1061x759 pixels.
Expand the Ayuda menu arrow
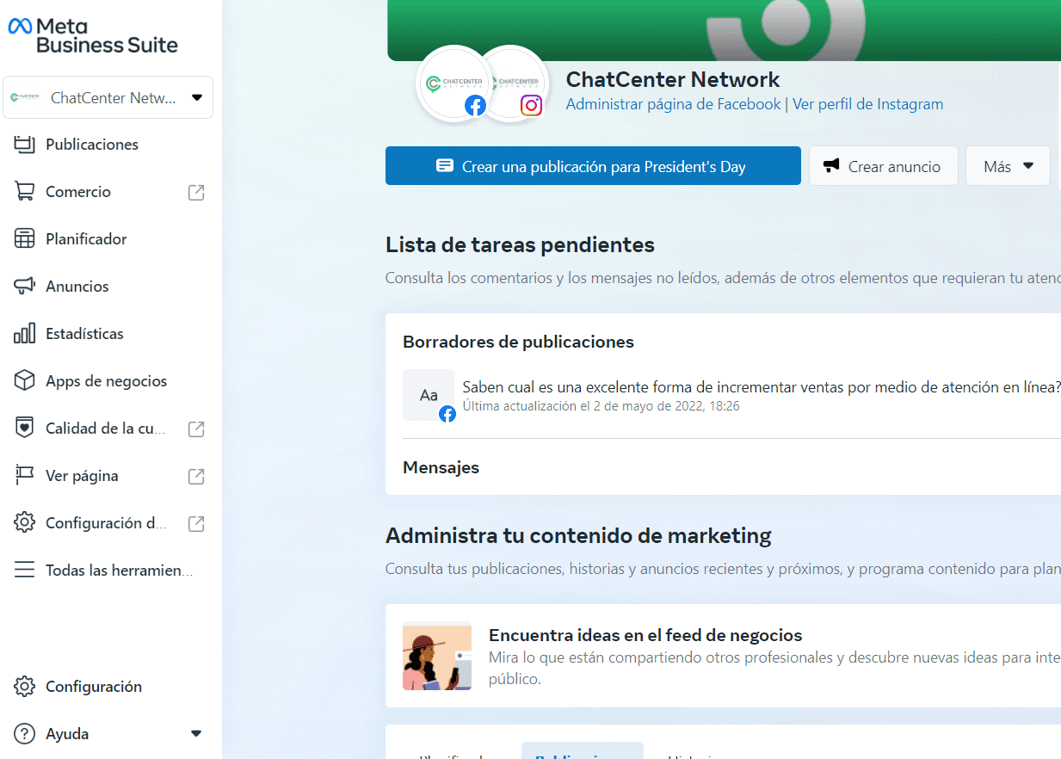[196, 734]
